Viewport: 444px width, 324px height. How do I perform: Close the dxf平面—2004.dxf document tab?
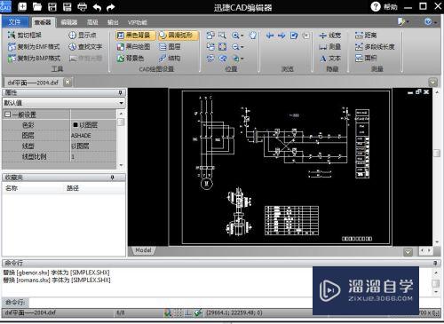67,82
